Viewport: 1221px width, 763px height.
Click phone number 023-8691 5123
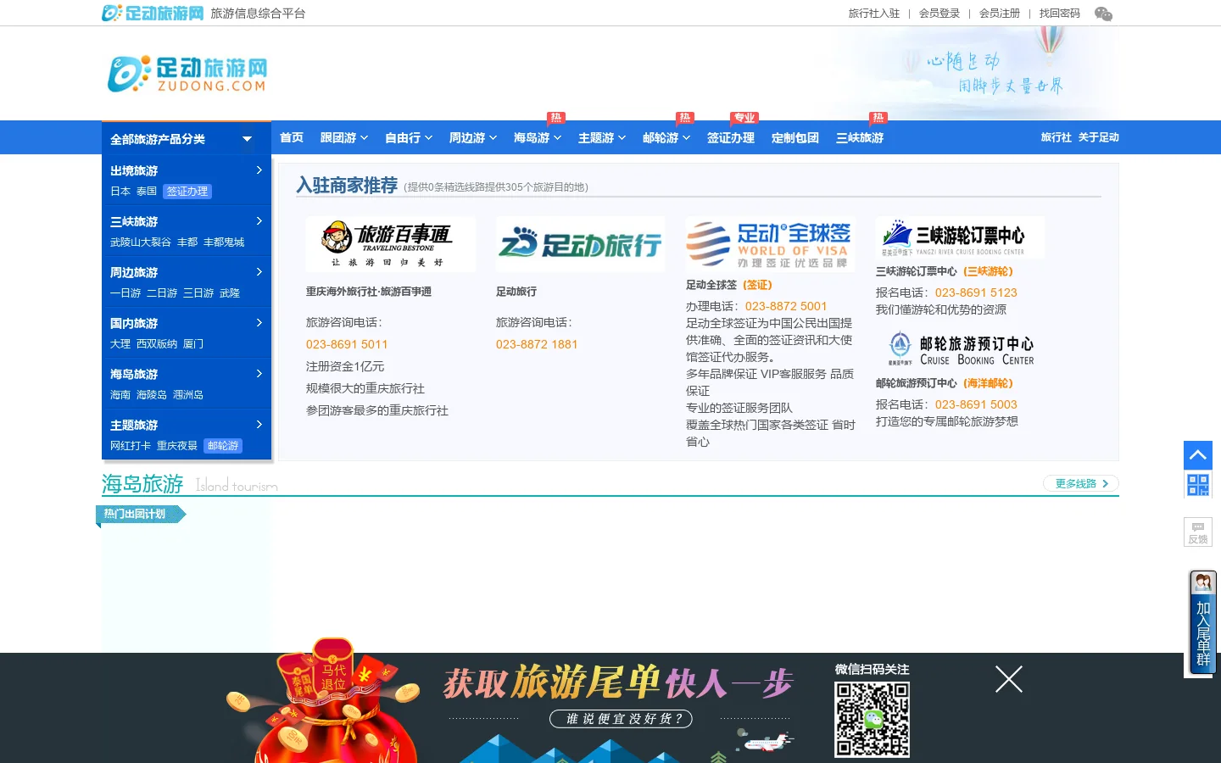tap(976, 292)
